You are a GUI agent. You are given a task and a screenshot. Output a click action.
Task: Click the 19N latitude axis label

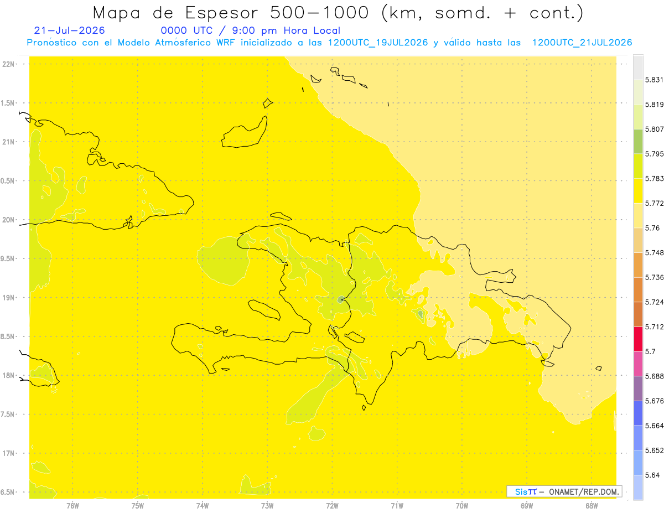click(8, 297)
